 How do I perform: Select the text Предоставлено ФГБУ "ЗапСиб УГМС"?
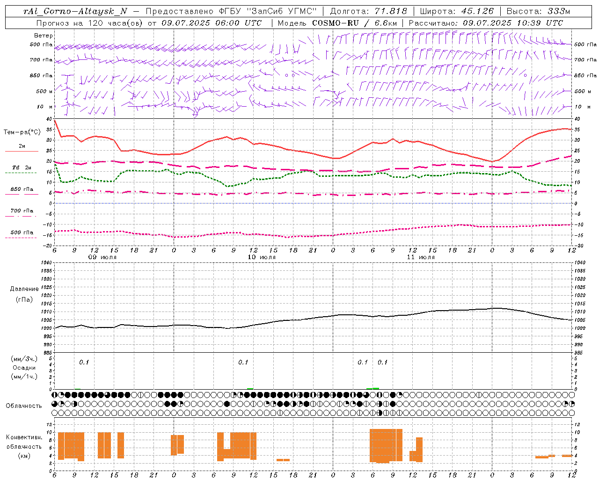coord(231,11)
